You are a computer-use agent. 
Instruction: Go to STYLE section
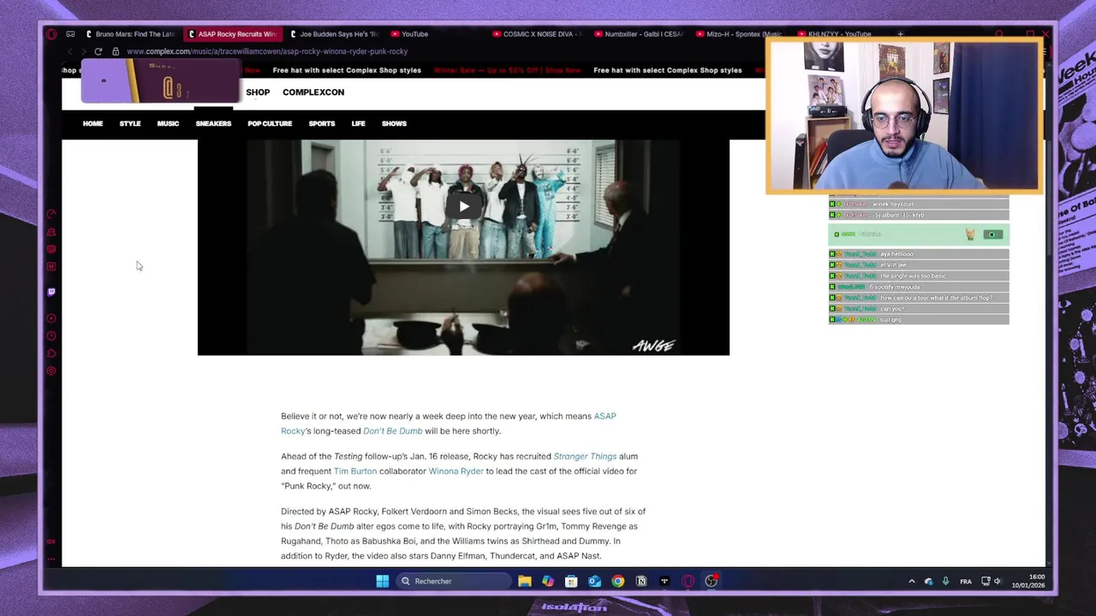(x=130, y=123)
